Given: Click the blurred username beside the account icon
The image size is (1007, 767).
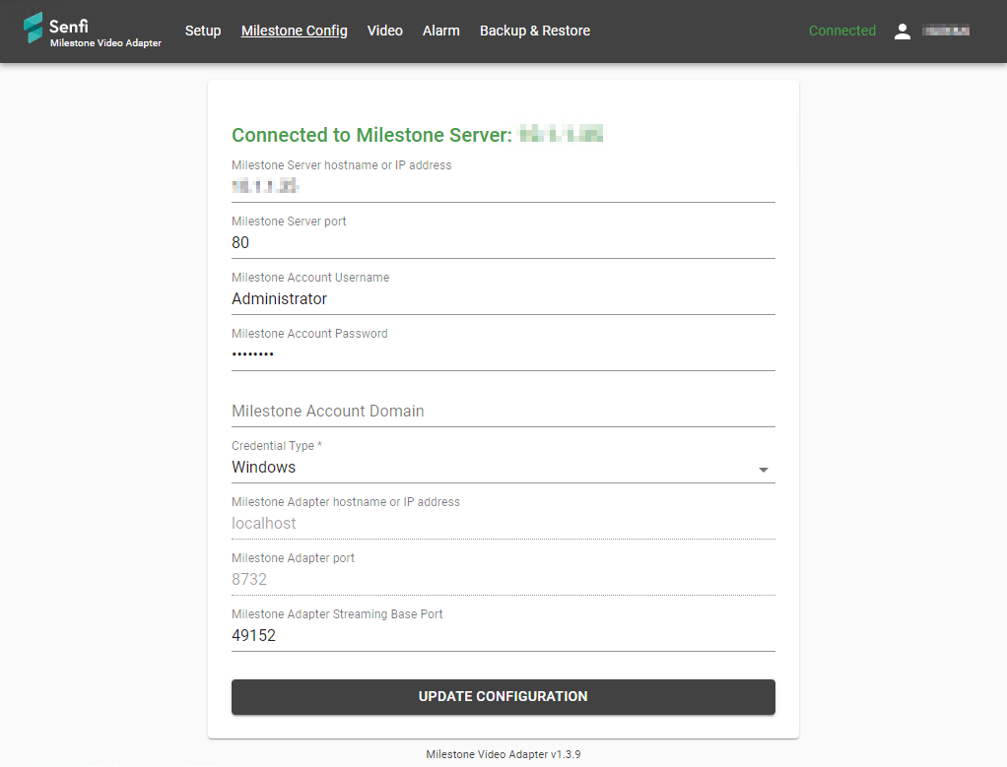Looking at the screenshot, I should (x=946, y=31).
